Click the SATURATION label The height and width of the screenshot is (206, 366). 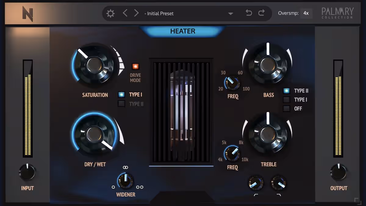click(95, 95)
